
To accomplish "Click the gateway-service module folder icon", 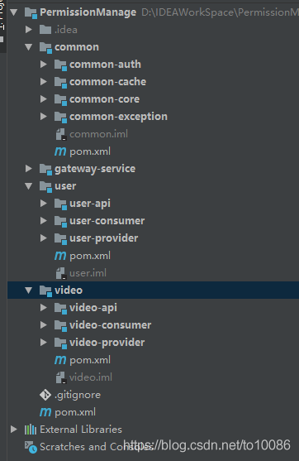I will [45, 169].
